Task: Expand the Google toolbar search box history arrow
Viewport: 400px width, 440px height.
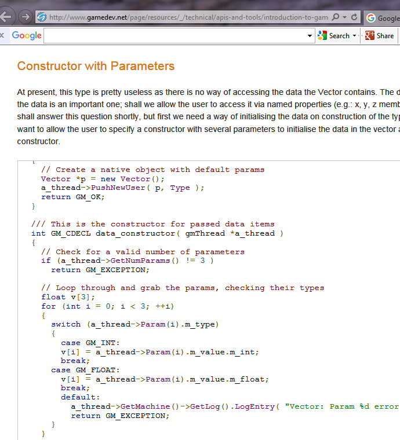Action: 310,36
